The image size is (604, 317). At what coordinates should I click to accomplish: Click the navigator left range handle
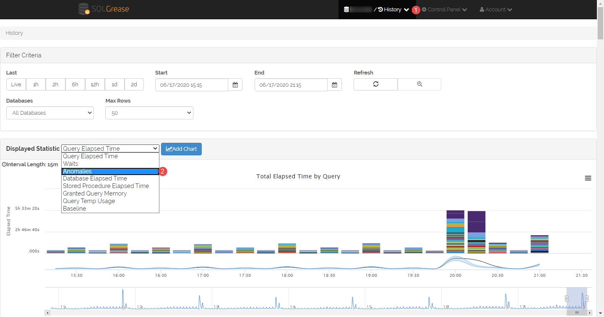coord(567,299)
